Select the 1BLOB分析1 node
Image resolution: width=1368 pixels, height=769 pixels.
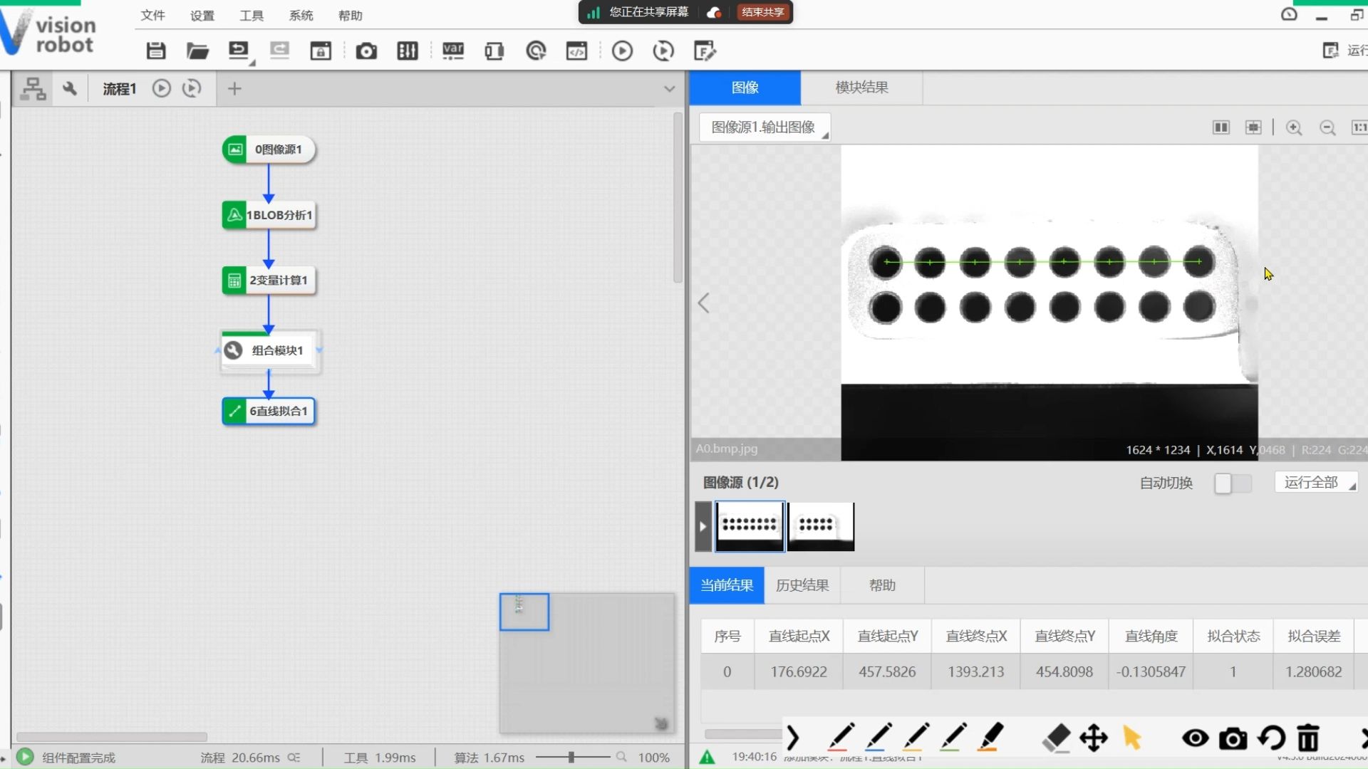coord(269,215)
